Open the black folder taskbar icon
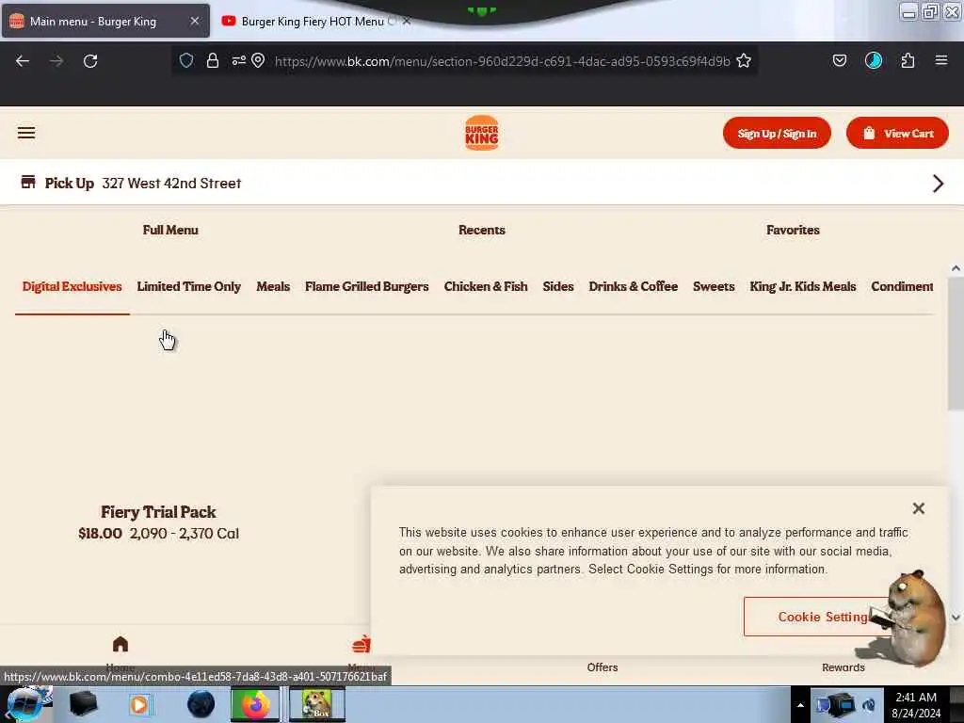The image size is (964, 723). 83,704
